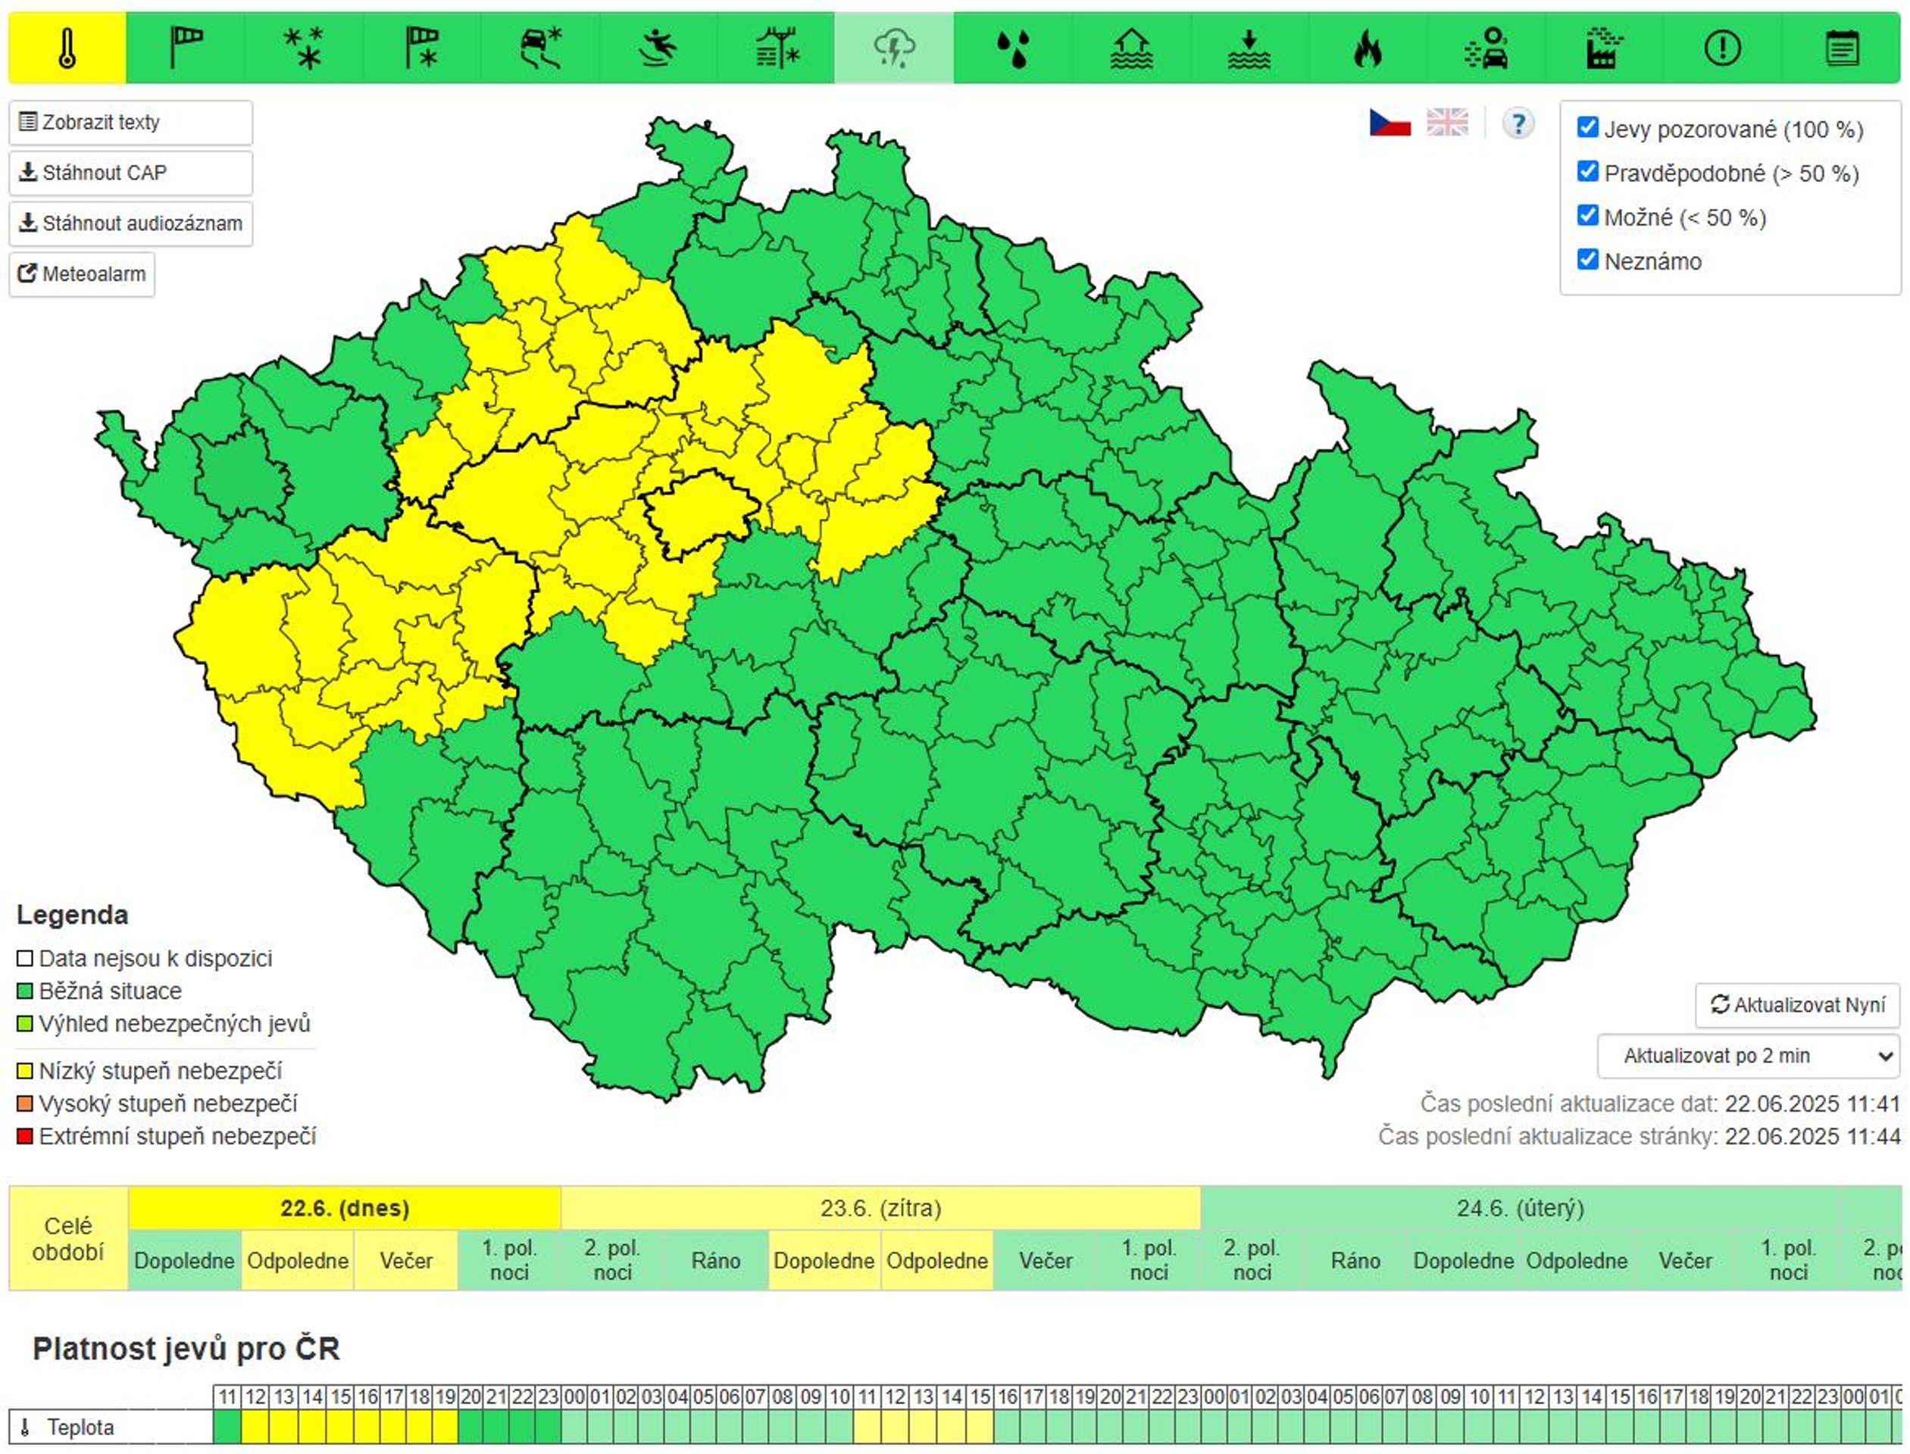Viewport: 1910px width, 1454px height.
Task: Click the Legenda heading
Action: click(x=73, y=915)
